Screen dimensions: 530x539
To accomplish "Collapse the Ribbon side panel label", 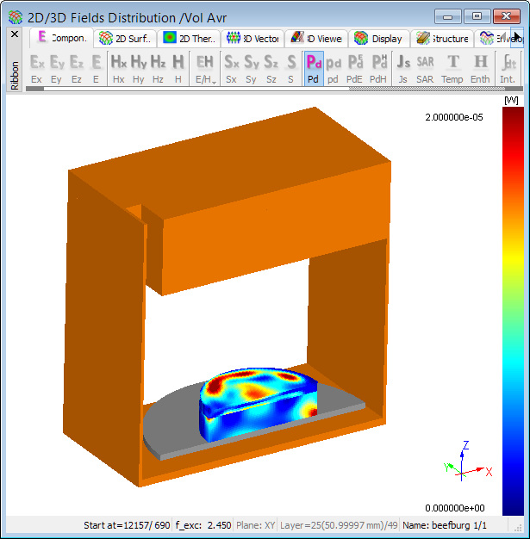I will pyautogui.click(x=14, y=76).
